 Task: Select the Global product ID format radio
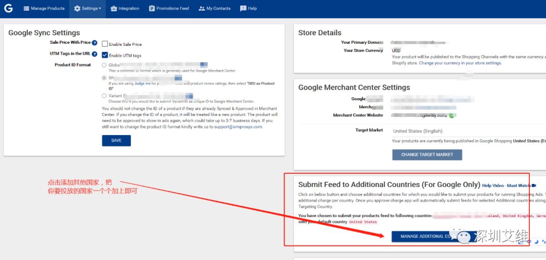click(x=104, y=65)
